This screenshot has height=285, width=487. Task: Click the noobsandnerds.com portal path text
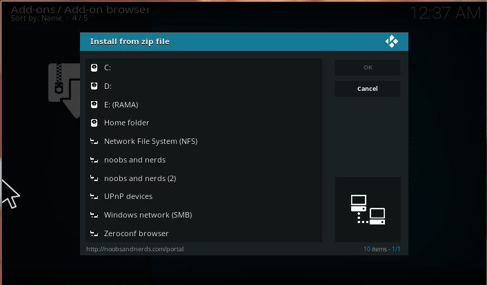pos(135,249)
